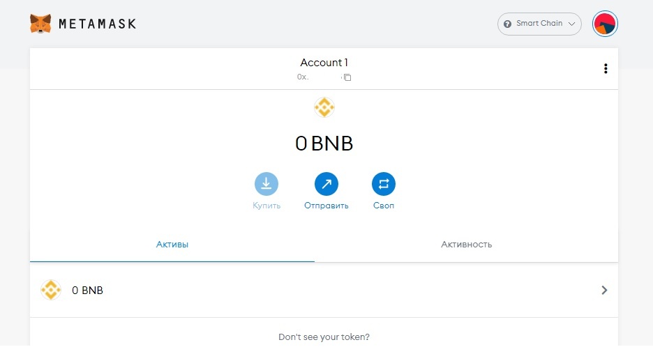This screenshot has height=347, width=653.
Task: Switch to the Активы tab
Action: (x=172, y=245)
